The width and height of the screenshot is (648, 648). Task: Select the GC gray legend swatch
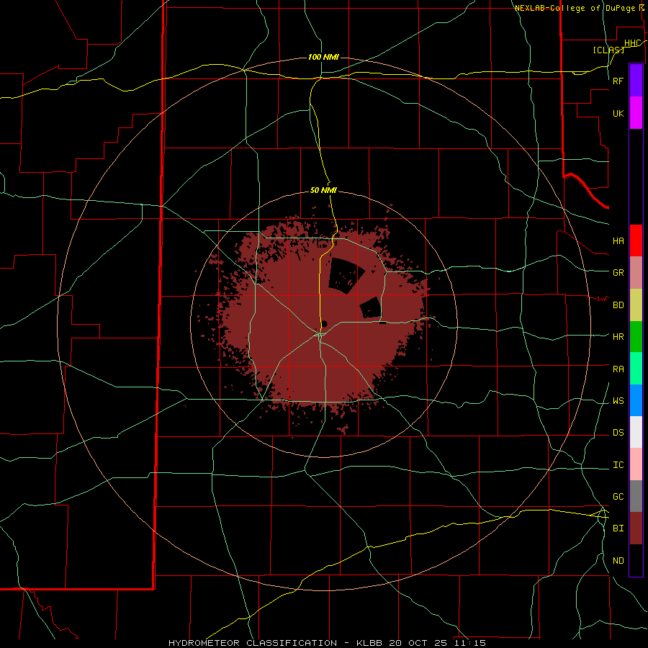pyautogui.click(x=636, y=496)
